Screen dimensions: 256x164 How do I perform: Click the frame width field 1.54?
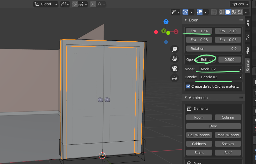click(199, 31)
